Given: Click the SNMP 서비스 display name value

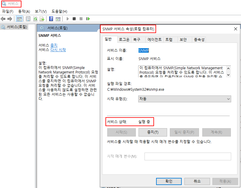Looking at the screenshot, I should tap(149, 59).
